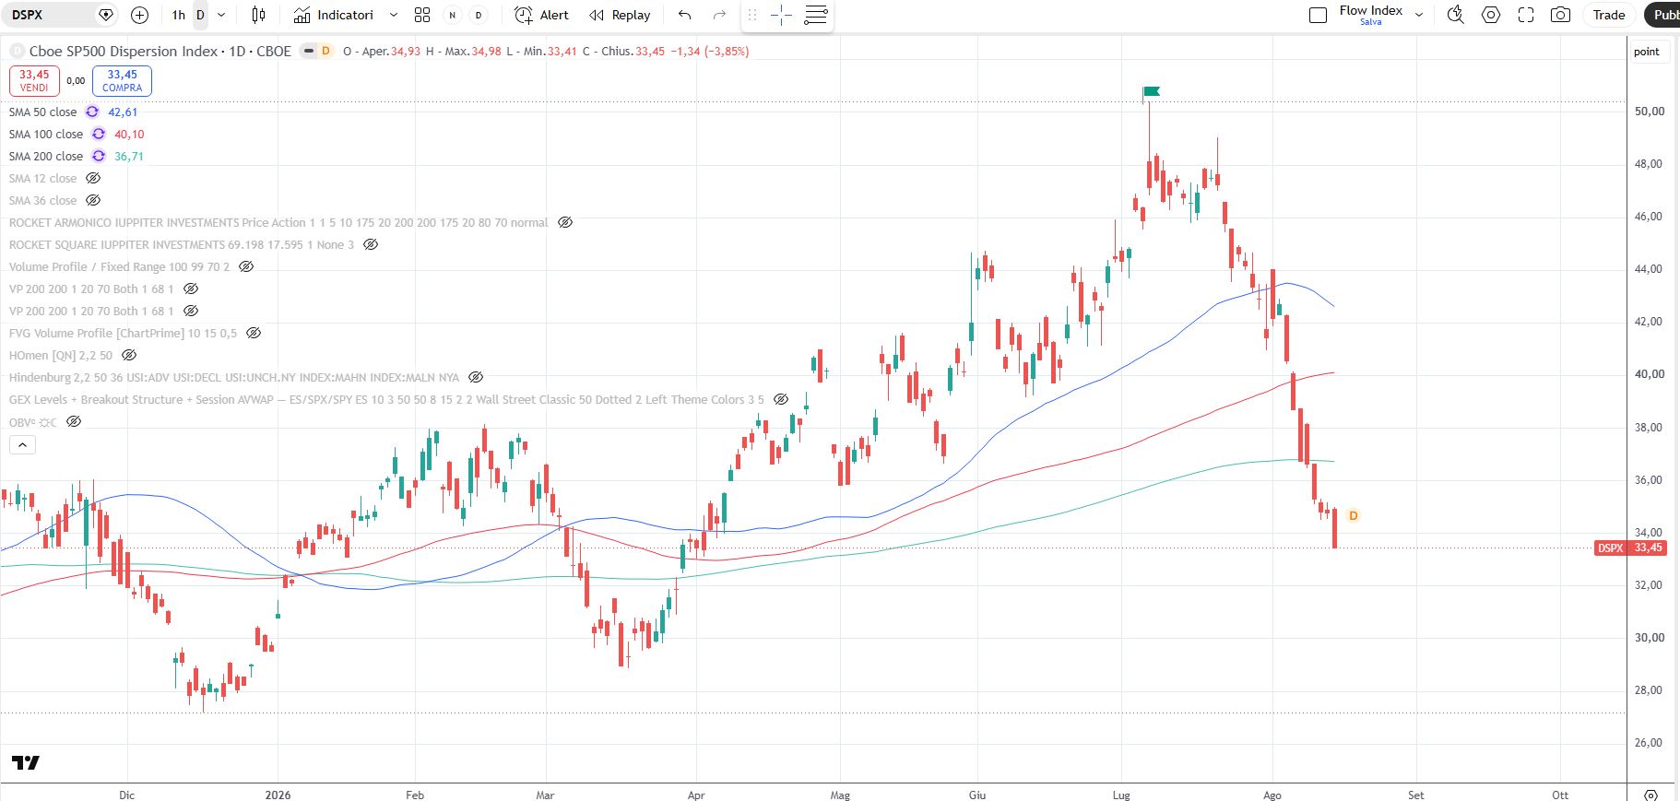Take a chart snapshot with camera icon
The width and height of the screenshot is (1680, 801).
pyautogui.click(x=1560, y=15)
